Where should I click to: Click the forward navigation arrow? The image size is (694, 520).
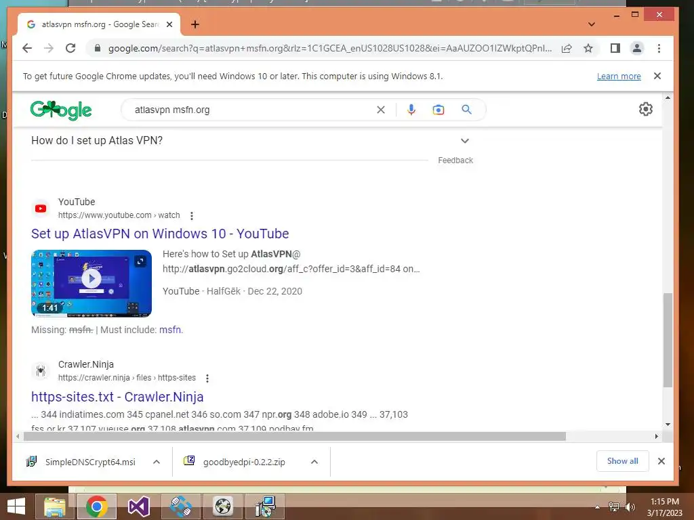[x=49, y=48]
